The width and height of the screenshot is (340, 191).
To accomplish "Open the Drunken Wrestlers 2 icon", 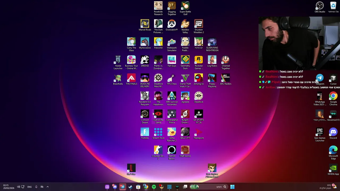I will 199,27.
